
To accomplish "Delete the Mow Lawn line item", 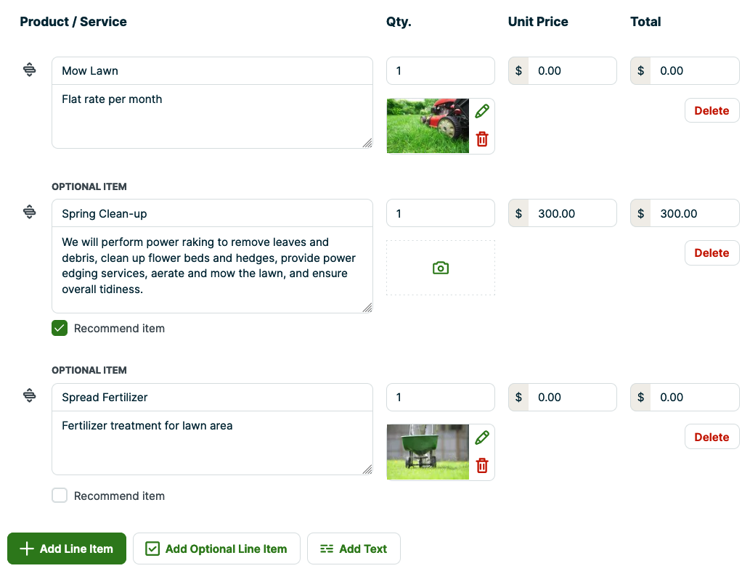I will tap(712, 110).
